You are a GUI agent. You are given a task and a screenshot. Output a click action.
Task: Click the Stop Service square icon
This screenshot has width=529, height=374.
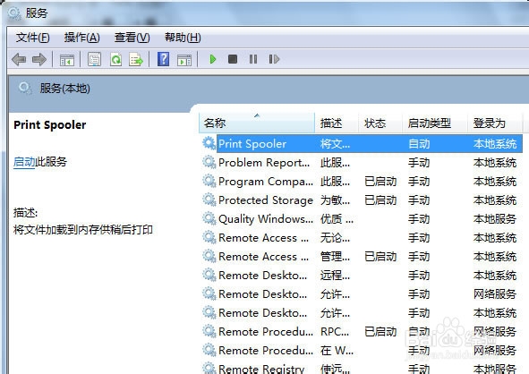(233, 59)
